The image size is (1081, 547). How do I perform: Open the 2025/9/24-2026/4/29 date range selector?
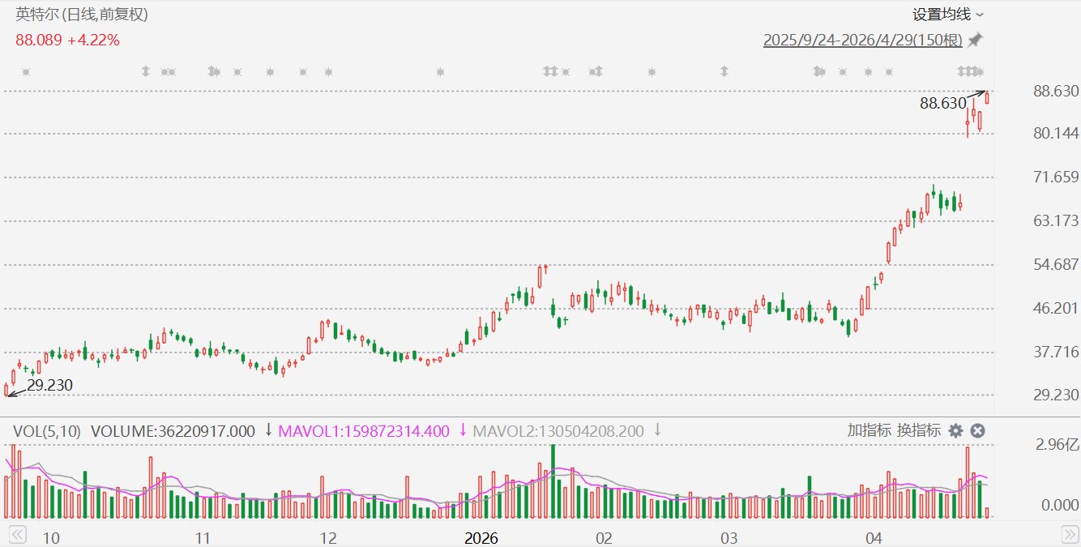(863, 41)
